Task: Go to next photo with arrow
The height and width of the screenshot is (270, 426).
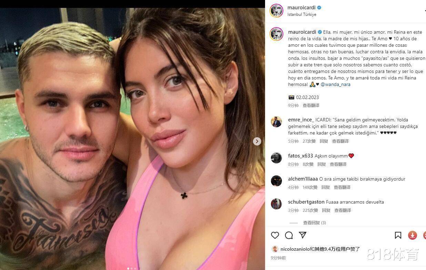Action: 257,141
